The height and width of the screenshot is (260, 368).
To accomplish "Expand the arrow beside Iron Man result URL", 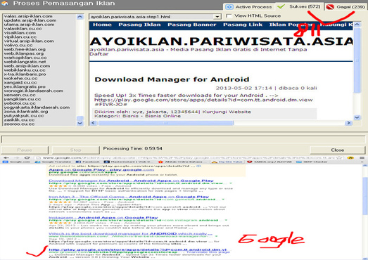I will [223, 200].
